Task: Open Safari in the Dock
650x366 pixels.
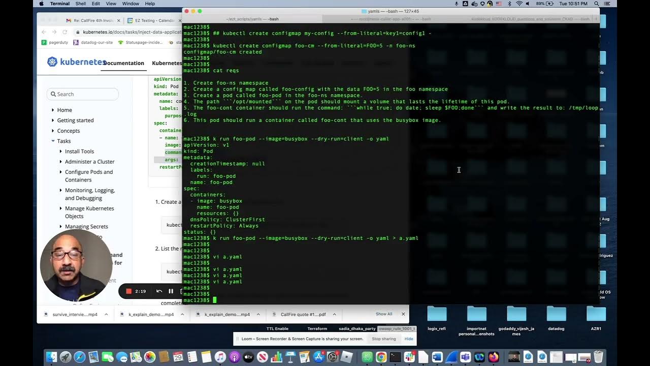Action: (80, 357)
